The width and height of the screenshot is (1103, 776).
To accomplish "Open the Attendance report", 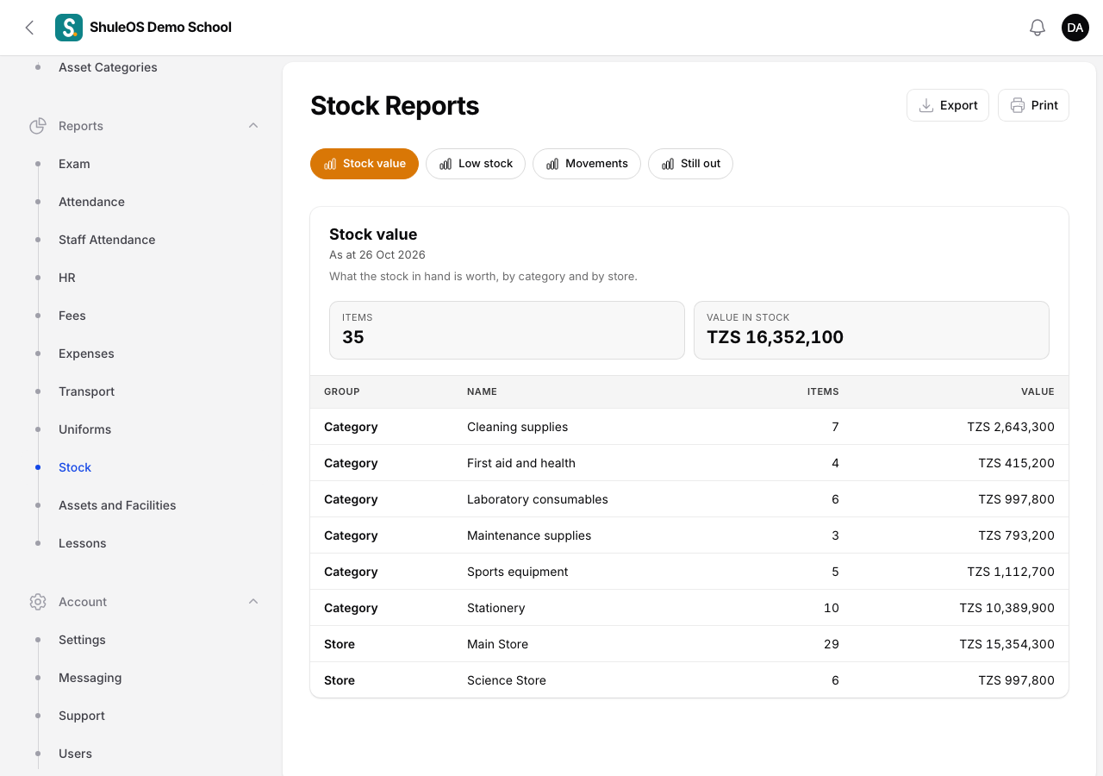I will coord(91,202).
